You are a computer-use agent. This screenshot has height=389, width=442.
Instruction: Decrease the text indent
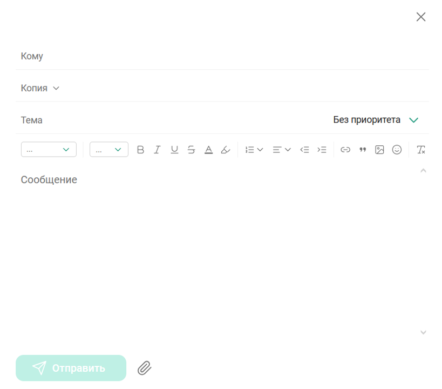304,150
